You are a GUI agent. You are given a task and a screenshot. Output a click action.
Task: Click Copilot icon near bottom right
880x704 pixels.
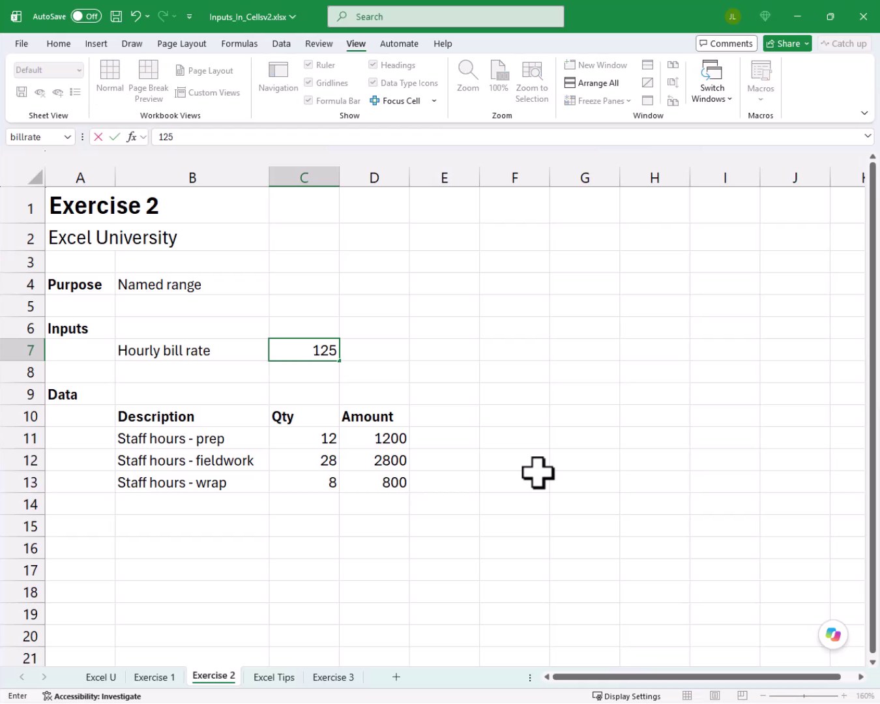tap(833, 634)
